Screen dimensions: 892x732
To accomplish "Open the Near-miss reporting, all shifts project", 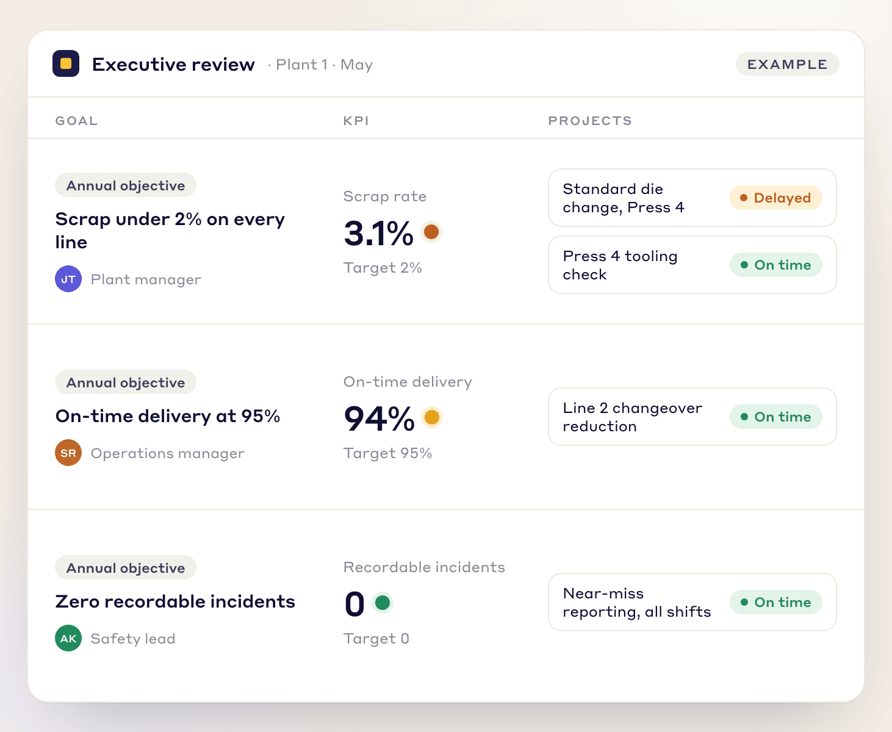I will [692, 602].
